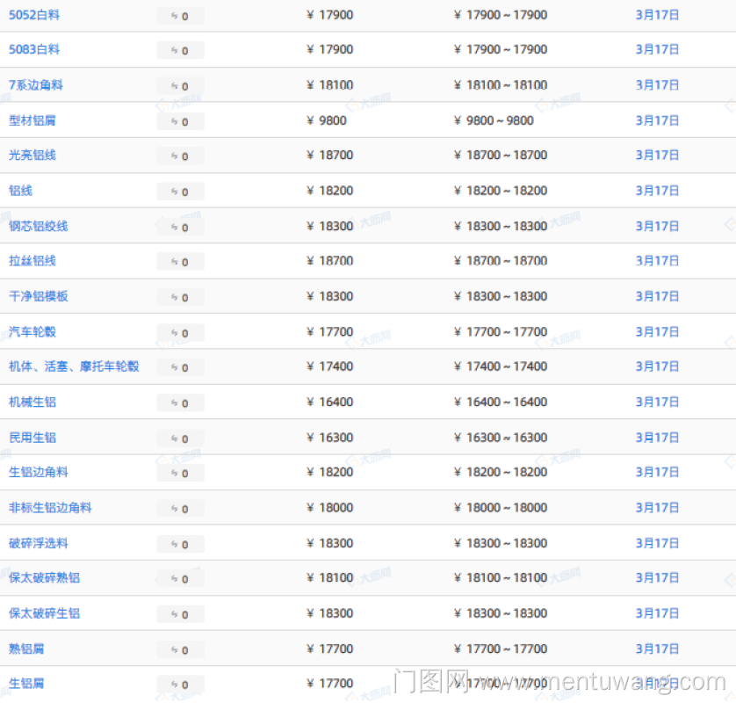Click the 保太破碎熟铝 link
This screenshot has height=703, width=736.
coord(45,578)
